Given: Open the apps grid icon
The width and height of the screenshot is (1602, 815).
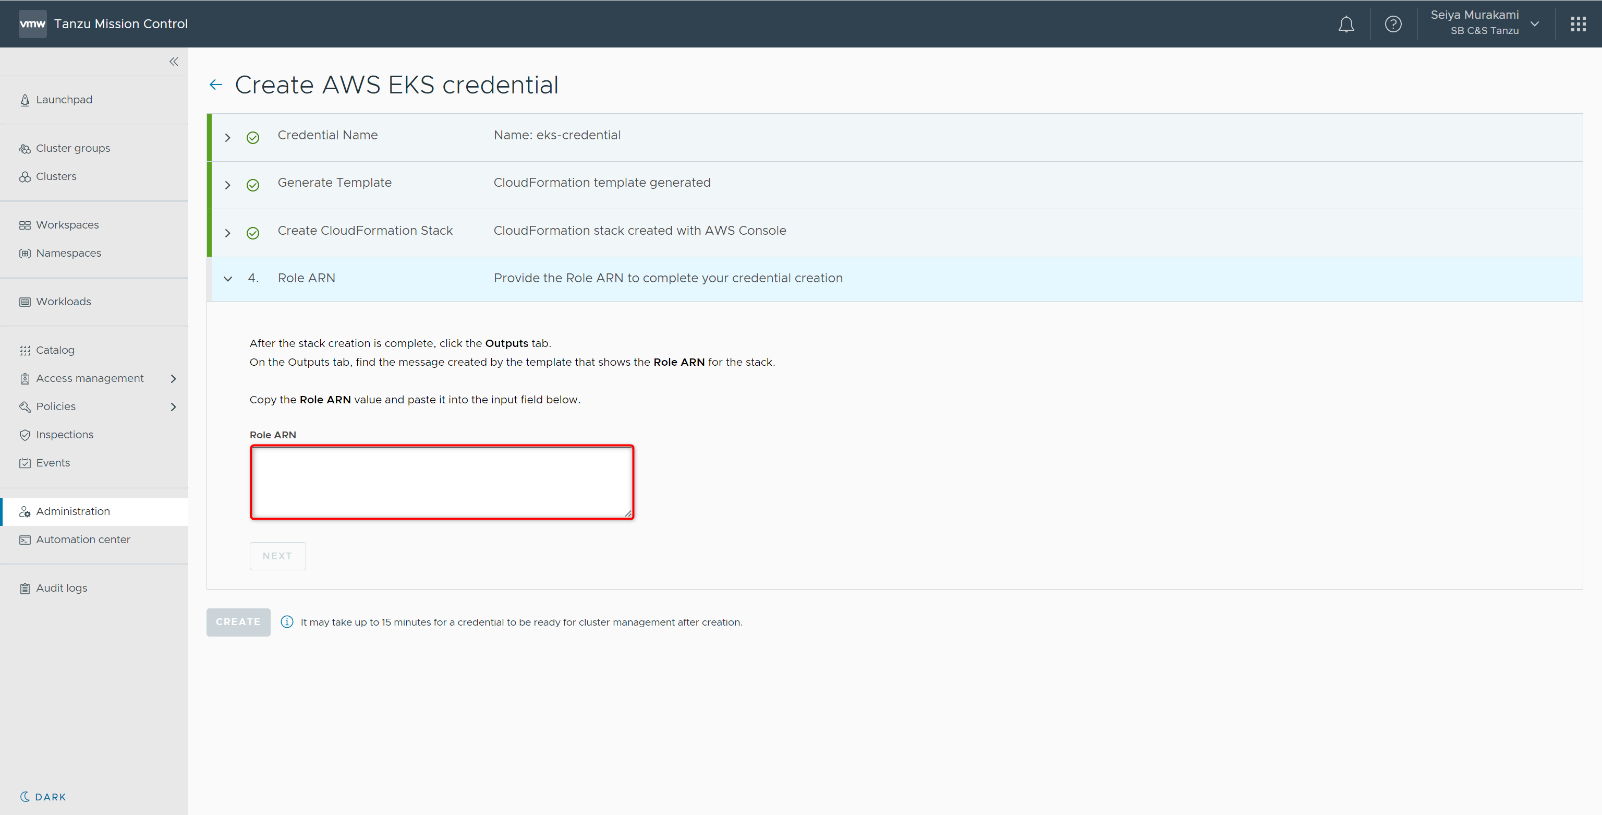Looking at the screenshot, I should point(1577,25).
